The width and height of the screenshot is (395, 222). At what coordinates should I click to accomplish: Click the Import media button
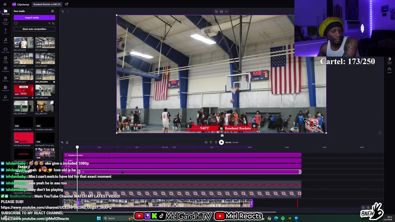click(x=32, y=18)
